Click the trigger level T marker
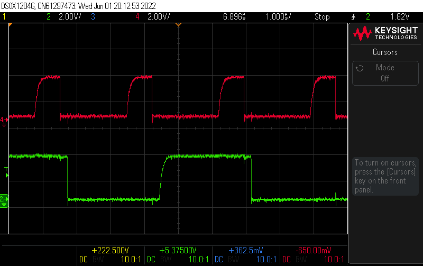423x266 pixels. click(6, 172)
